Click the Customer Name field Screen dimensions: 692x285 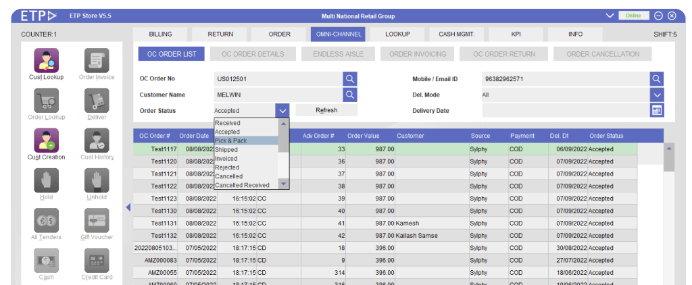click(x=278, y=95)
